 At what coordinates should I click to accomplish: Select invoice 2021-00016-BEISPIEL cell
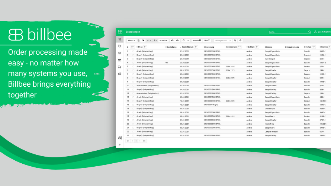212,51
